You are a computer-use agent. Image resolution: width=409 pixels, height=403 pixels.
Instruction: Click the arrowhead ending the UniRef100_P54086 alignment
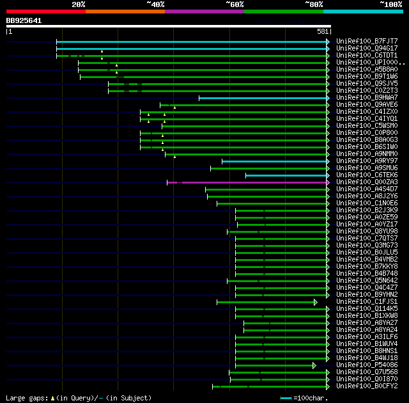(x=314, y=366)
